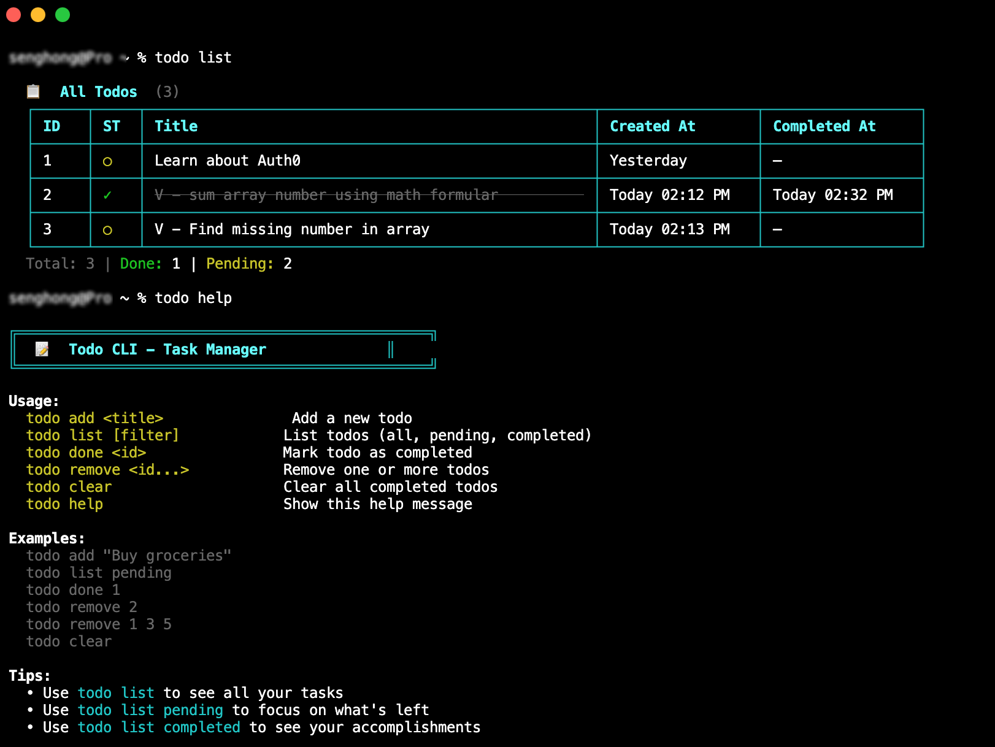Click the 'Todo CLI – Task Manager' banner title
The image size is (995, 747).
(167, 350)
